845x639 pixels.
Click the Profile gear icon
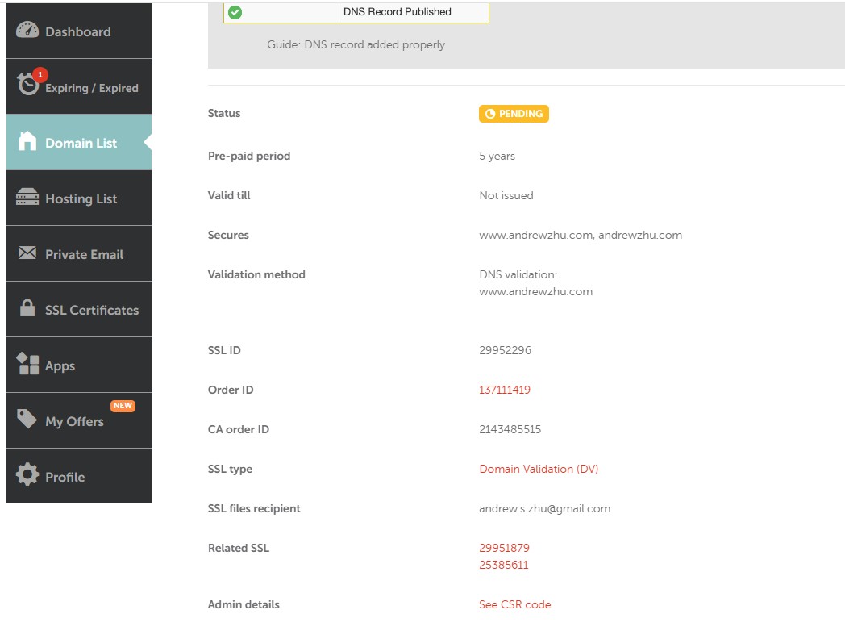(27, 475)
